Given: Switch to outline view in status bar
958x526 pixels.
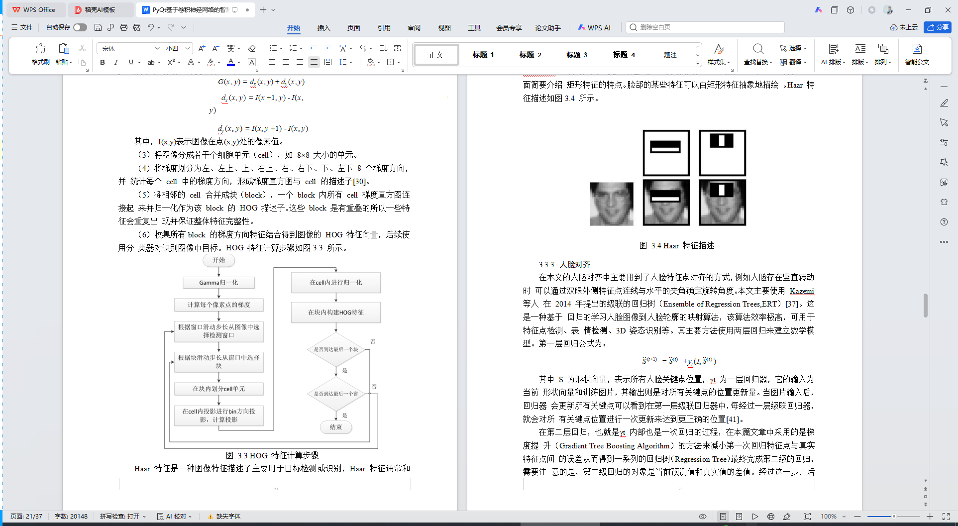Looking at the screenshot, I should (x=739, y=517).
